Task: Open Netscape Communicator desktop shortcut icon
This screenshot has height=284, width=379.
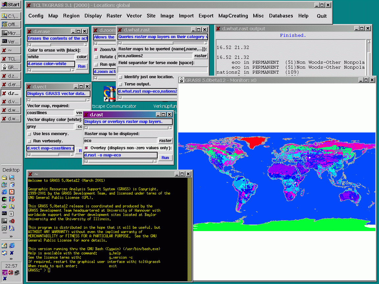Action: 109,93
